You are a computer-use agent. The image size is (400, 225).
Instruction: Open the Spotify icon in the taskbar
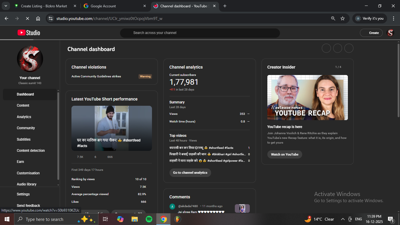149,219
